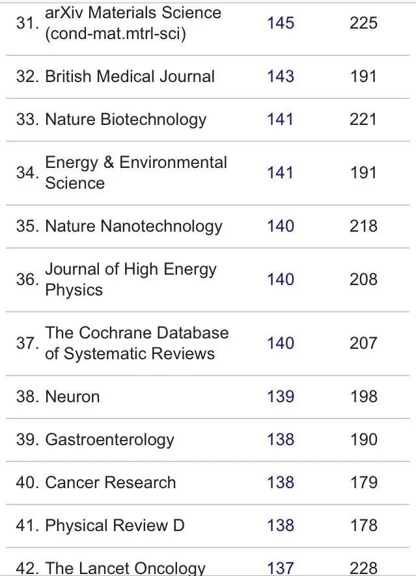Open h5-index 145 for arXiv Materials Science
This screenshot has height=576, width=416.
tap(281, 23)
